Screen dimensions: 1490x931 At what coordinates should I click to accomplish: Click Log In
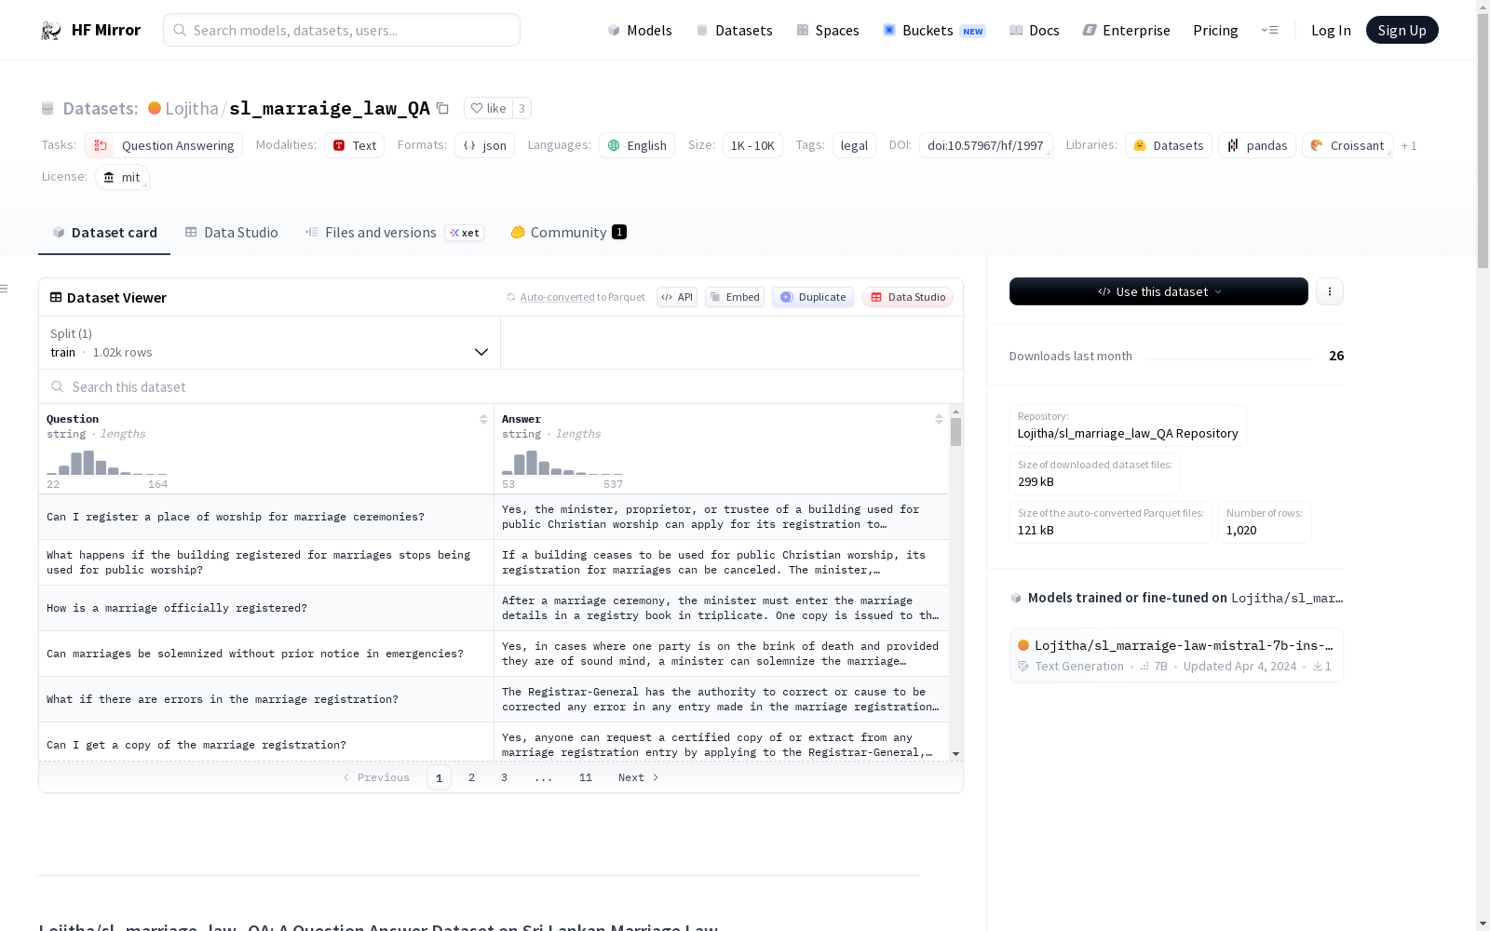tap(1331, 30)
